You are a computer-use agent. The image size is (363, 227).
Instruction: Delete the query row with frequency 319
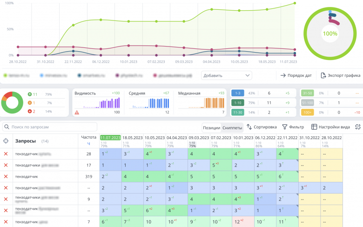point(6,176)
